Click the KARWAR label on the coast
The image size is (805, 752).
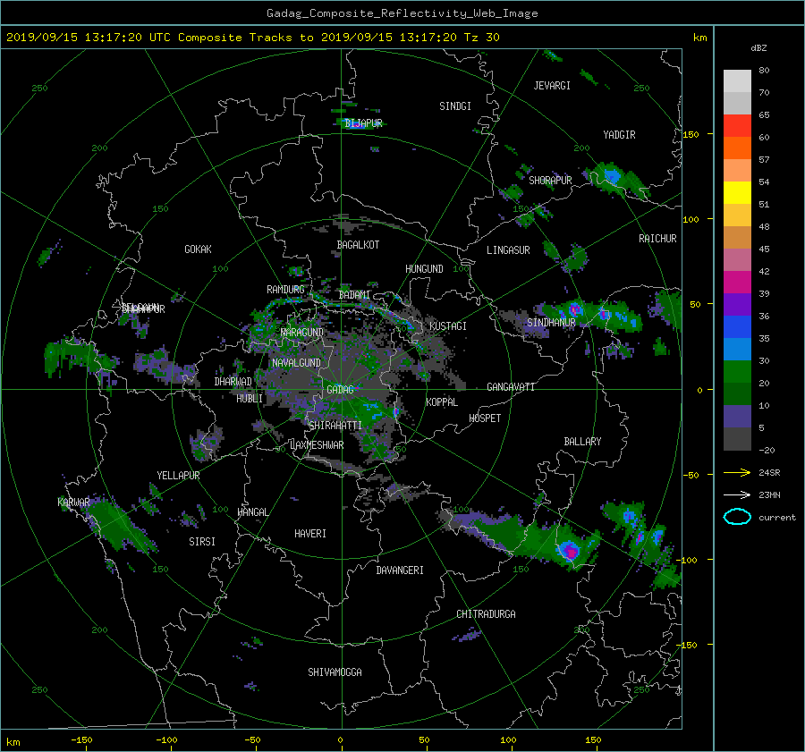73,502
